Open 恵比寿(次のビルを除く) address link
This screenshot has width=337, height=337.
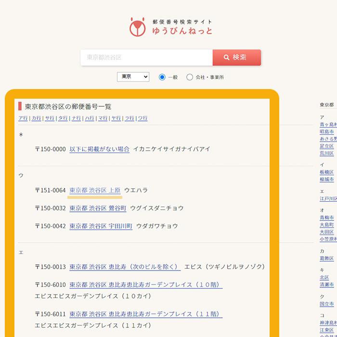pyautogui.click(x=125, y=267)
